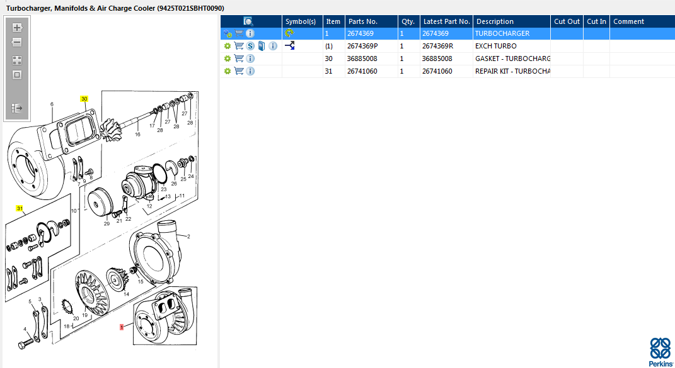
Task: Click green gear icon in EXCH TURBO row
Action: click(228, 46)
